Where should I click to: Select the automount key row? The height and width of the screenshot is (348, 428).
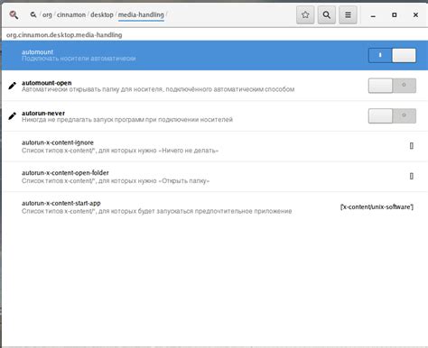[215, 55]
